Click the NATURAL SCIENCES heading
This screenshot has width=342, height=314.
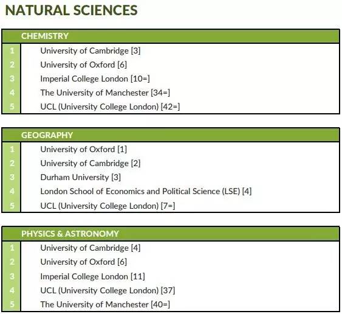71,10
